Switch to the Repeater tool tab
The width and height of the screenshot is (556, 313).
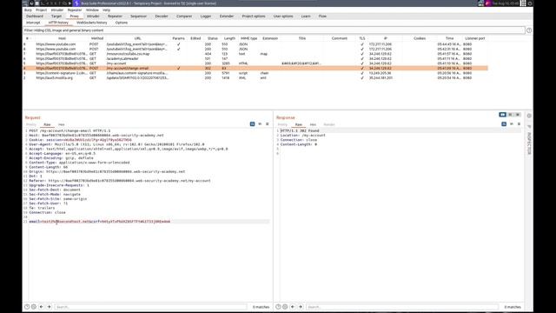pyautogui.click(x=115, y=17)
